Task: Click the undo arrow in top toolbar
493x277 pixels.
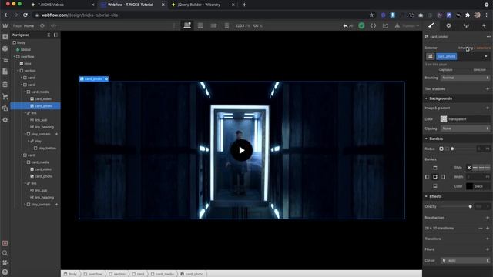Action: 346,25
